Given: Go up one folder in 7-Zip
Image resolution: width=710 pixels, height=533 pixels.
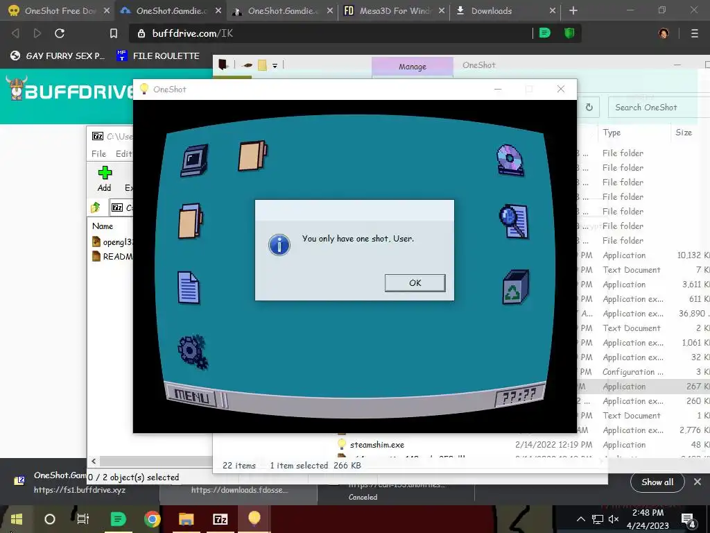Looking at the screenshot, I should (96, 208).
